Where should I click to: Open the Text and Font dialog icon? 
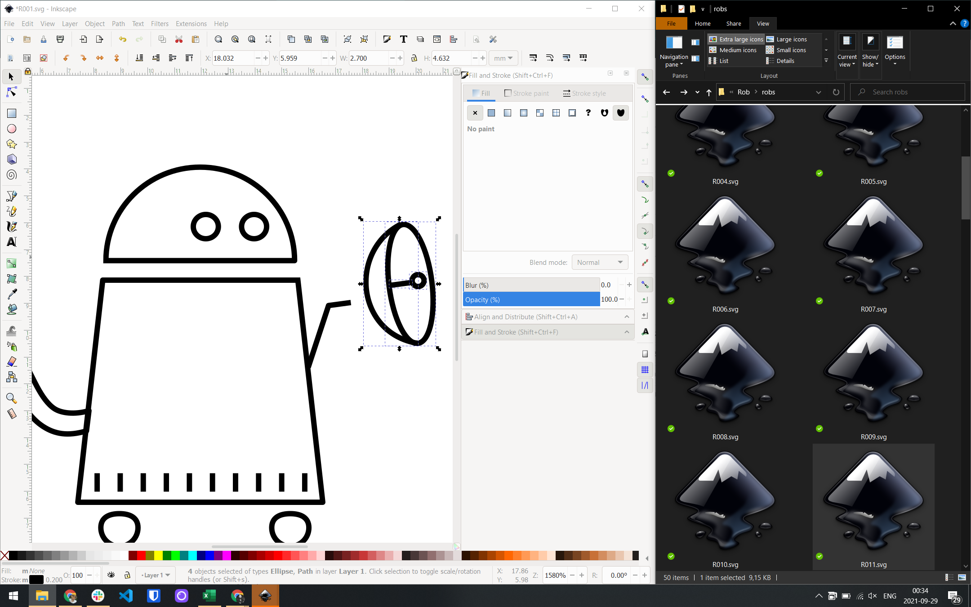point(404,40)
